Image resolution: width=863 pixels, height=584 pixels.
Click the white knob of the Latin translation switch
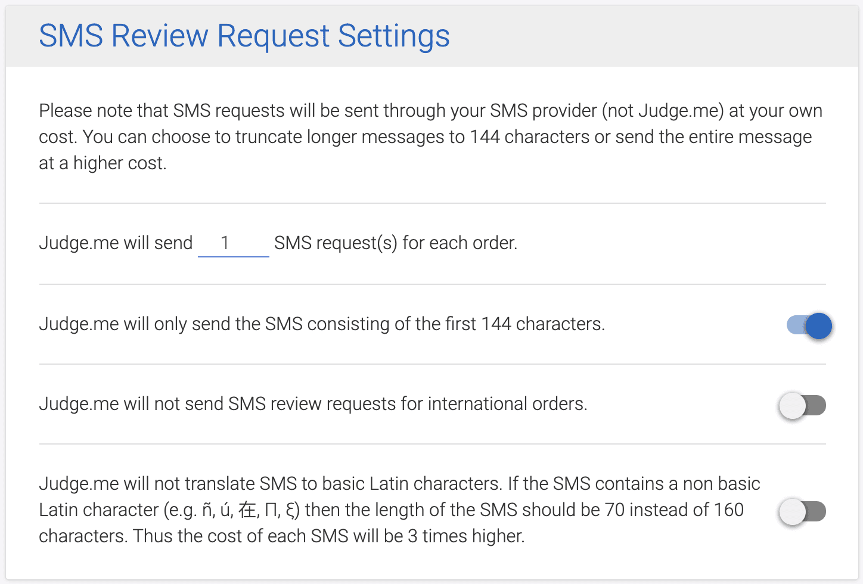[x=793, y=512]
